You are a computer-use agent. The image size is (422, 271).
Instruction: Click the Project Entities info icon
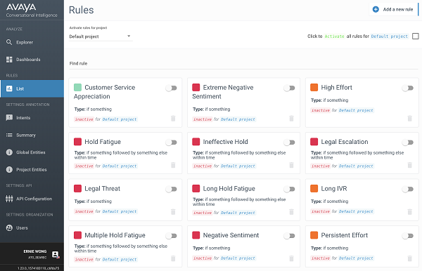(9, 169)
